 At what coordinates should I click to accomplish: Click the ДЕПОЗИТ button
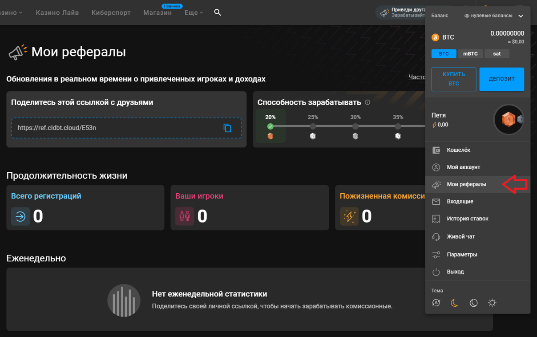[502, 79]
